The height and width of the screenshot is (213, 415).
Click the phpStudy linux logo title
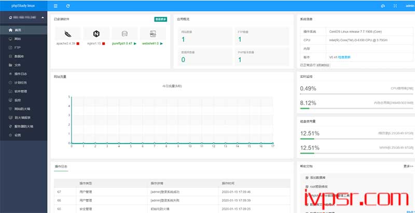[23, 6]
